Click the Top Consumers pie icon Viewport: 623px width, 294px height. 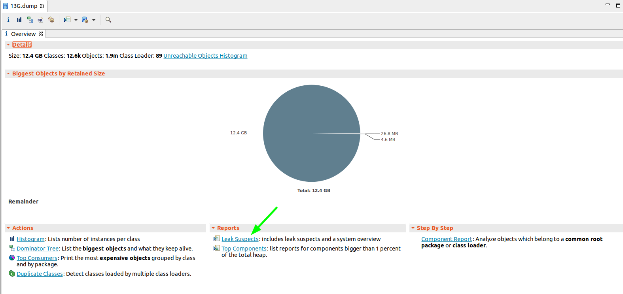coord(12,258)
